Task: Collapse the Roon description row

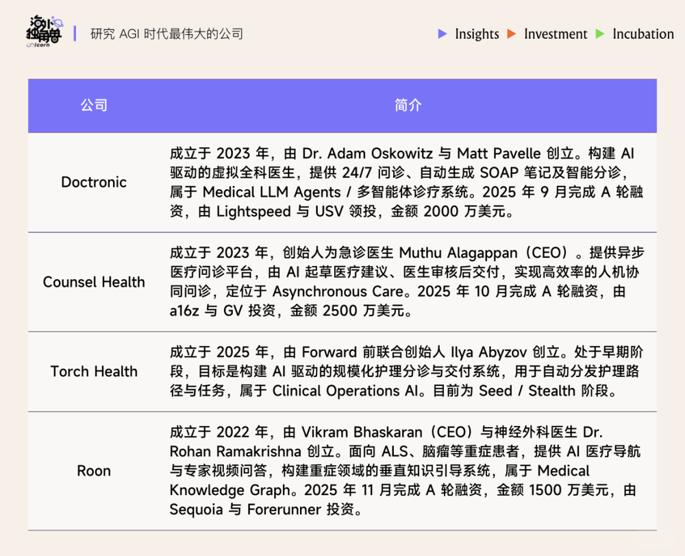Action: (408, 471)
